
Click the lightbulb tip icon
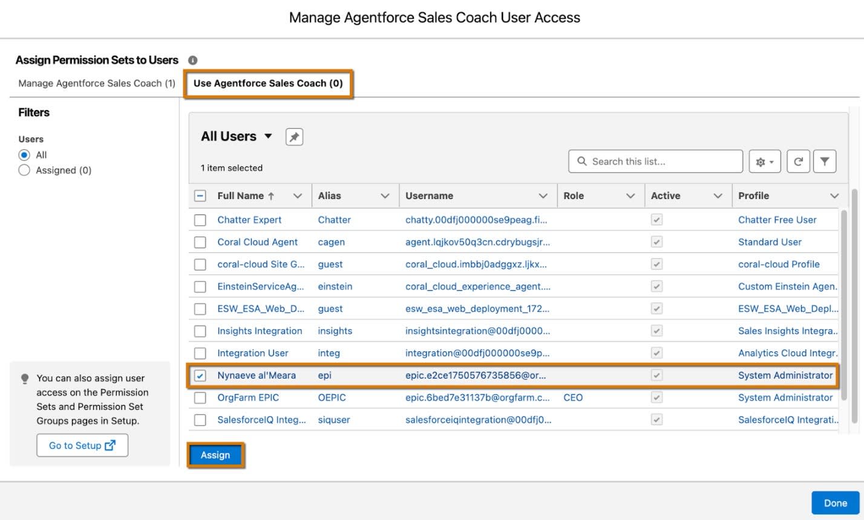[25, 379]
